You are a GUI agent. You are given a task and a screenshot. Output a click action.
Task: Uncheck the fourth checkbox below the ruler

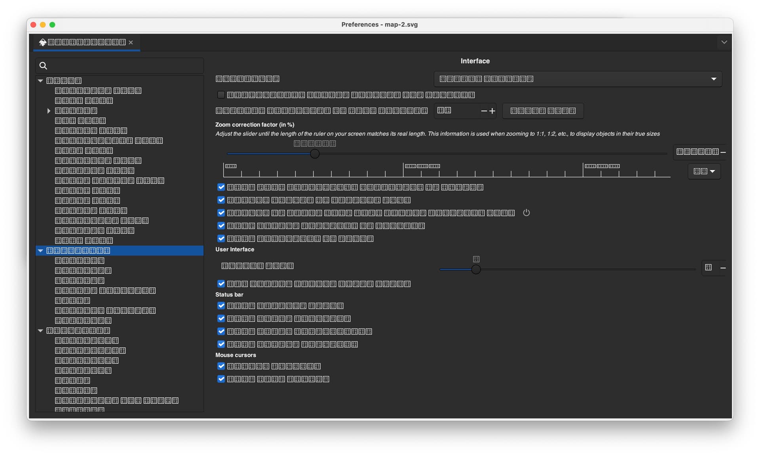[221, 226]
